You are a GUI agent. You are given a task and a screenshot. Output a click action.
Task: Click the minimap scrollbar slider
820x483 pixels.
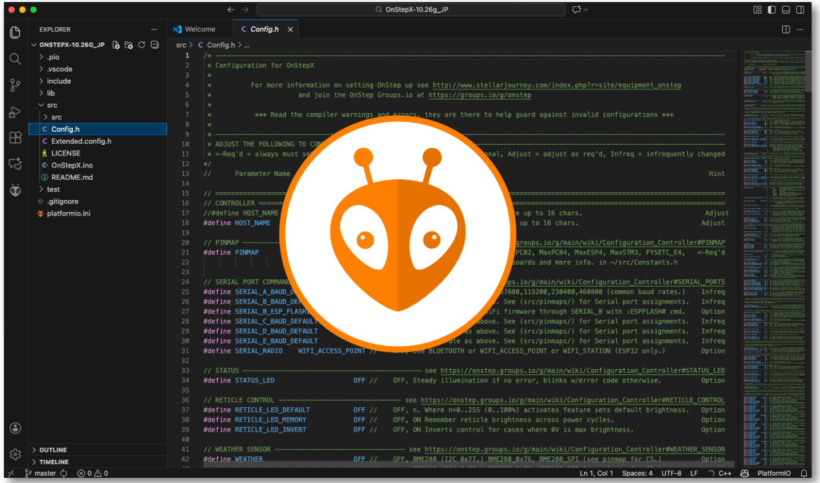coord(808,71)
